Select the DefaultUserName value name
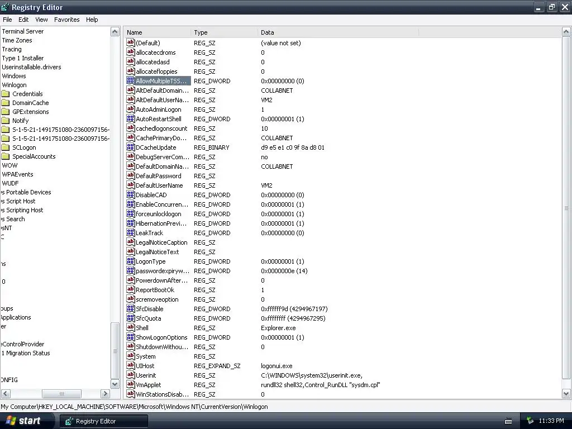 (x=159, y=185)
